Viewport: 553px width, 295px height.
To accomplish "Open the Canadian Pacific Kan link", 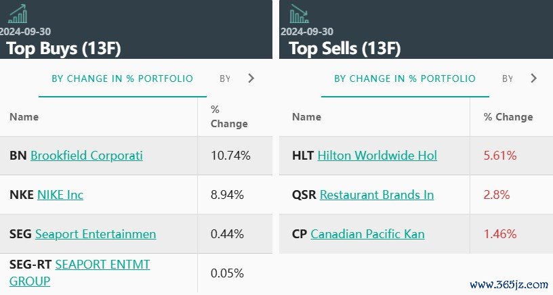I will pyautogui.click(x=367, y=234).
